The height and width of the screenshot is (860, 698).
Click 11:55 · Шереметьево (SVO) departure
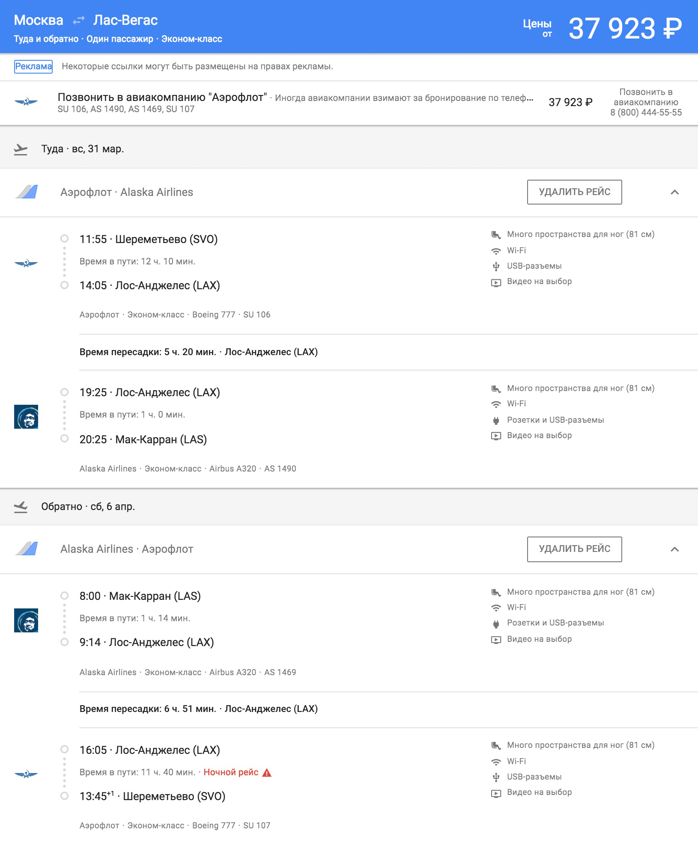click(x=149, y=239)
